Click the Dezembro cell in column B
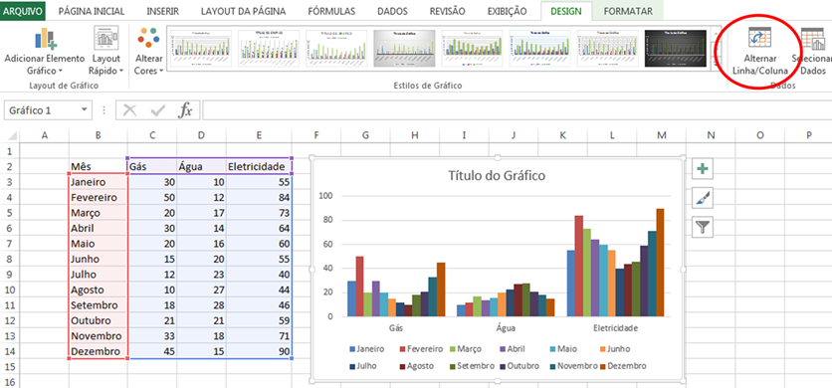This screenshot has width=832, height=388. click(x=98, y=351)
